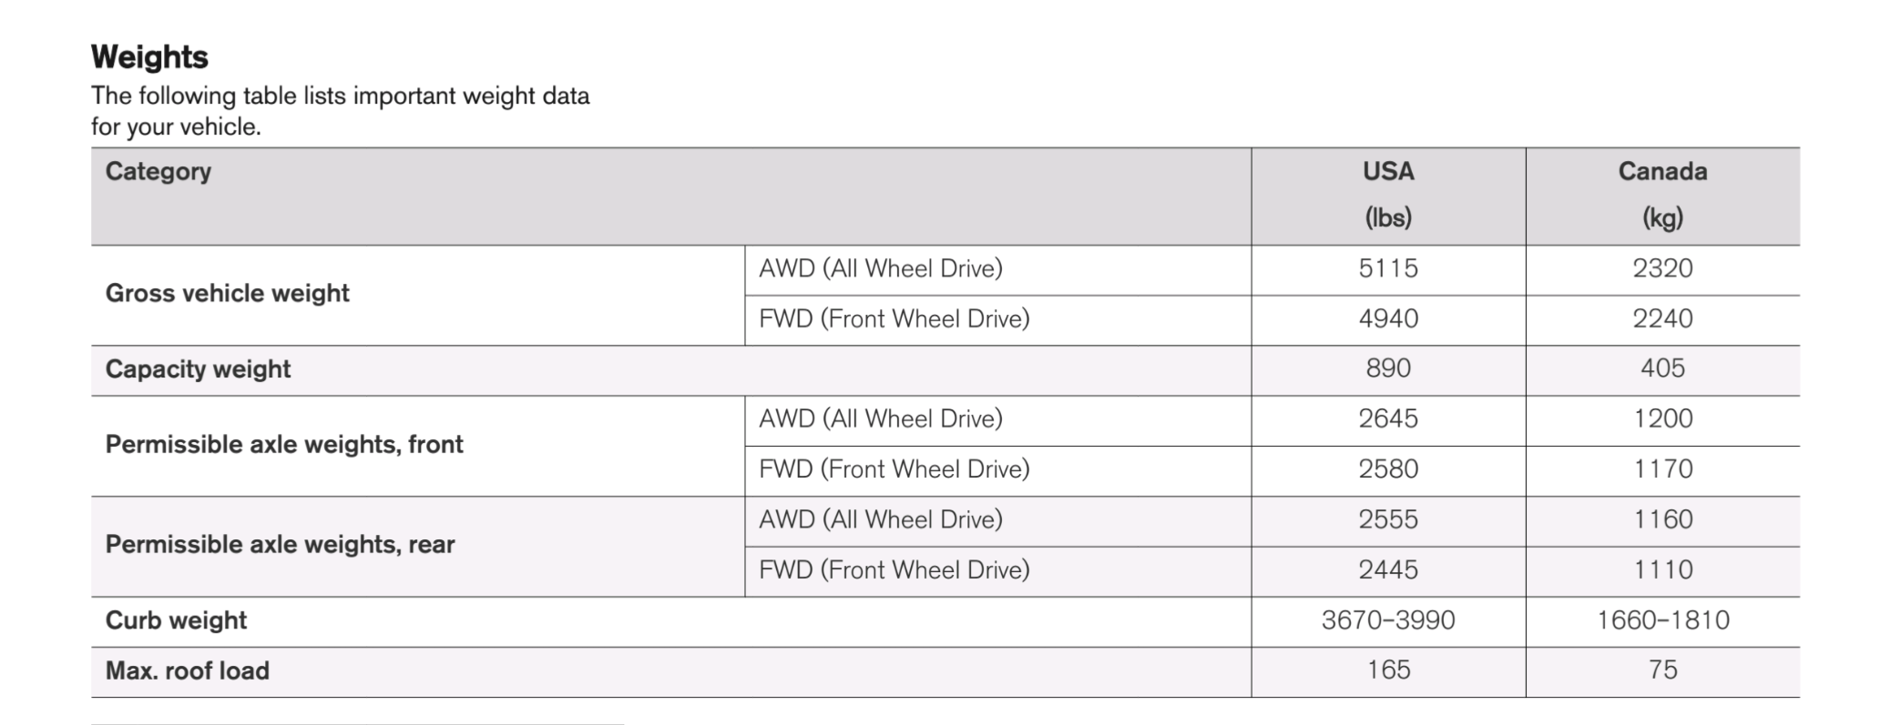1891x725 pixels.
Task: Click the Capacity weight row label
Action: point(198,369)
